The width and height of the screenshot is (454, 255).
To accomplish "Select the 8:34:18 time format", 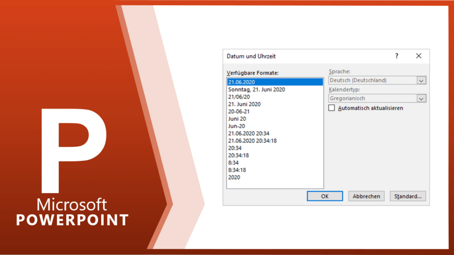I will tap(275, 170).
